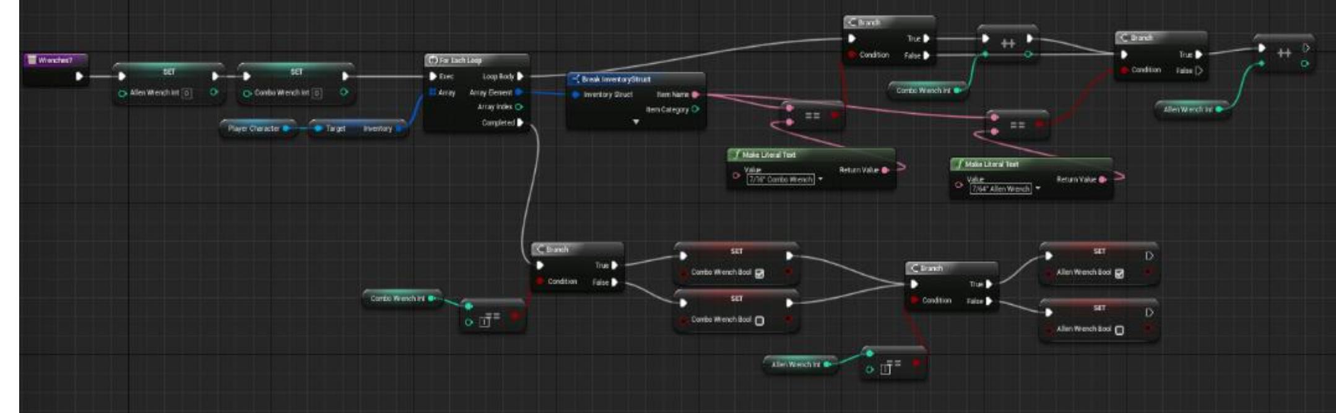The image size is (1336, 413).
Task: Click True pin of Branch feeding Allen Wrench Bool setters
Action: coord(989,284)
